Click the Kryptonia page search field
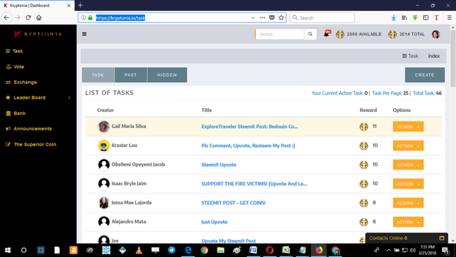The height and width of the screenshot is (257, 456). 280,34
